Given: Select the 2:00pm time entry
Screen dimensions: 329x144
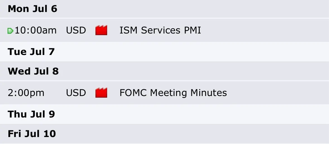Looking at the screenshot, I should [26, 93].
